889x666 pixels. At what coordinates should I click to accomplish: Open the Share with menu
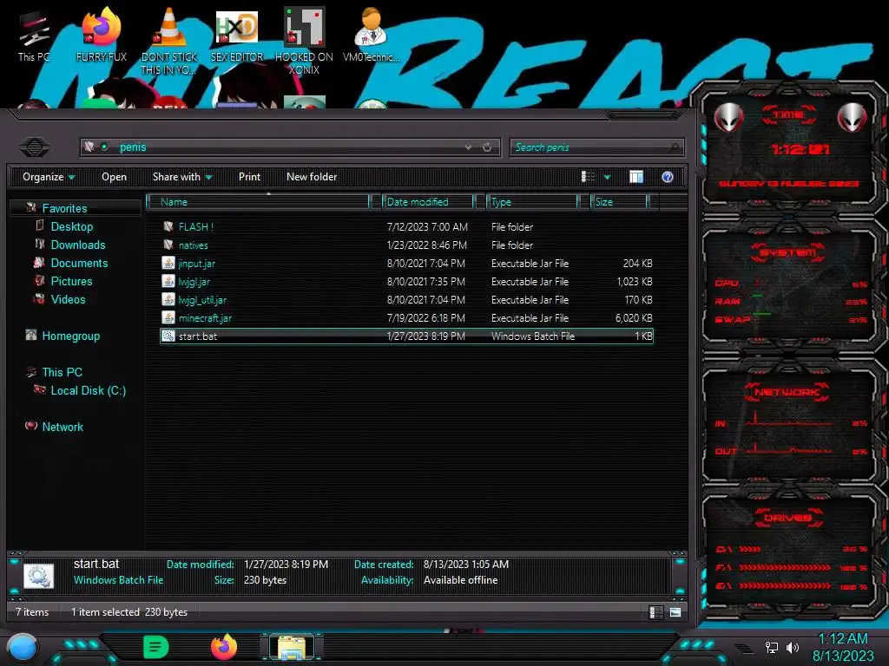tap(182, 177)
